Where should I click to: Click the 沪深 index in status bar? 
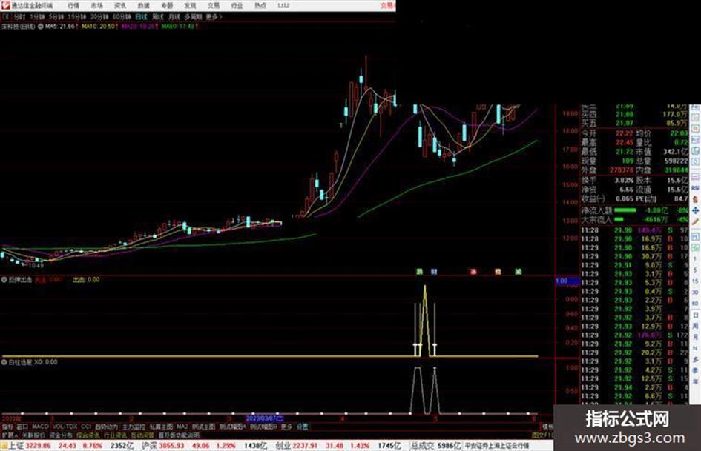click(149, 446)
